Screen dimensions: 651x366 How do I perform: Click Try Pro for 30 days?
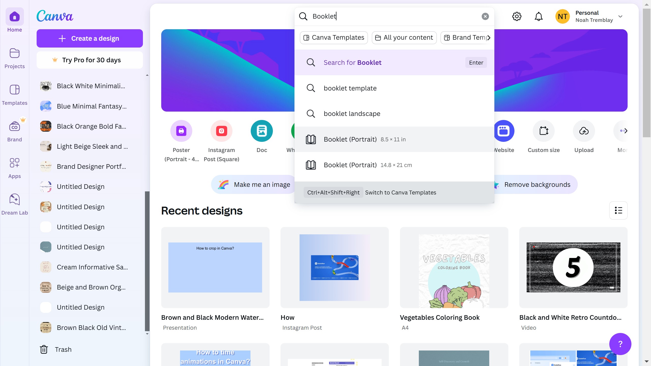click(x=90, y=60)
